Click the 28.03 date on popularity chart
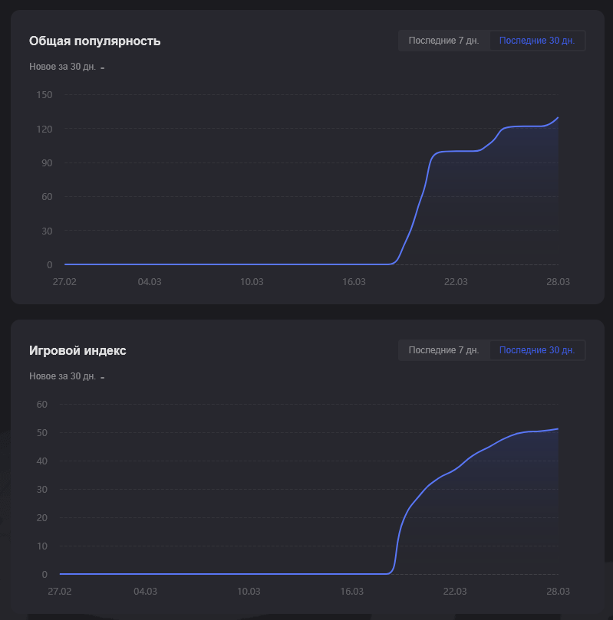Image resolution: width=613 pixels, height=620 pixels. tap(558, 282)
